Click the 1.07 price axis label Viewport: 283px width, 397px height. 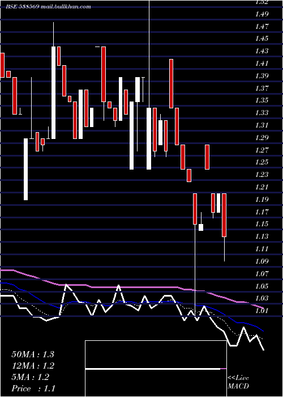pos(261,274)
